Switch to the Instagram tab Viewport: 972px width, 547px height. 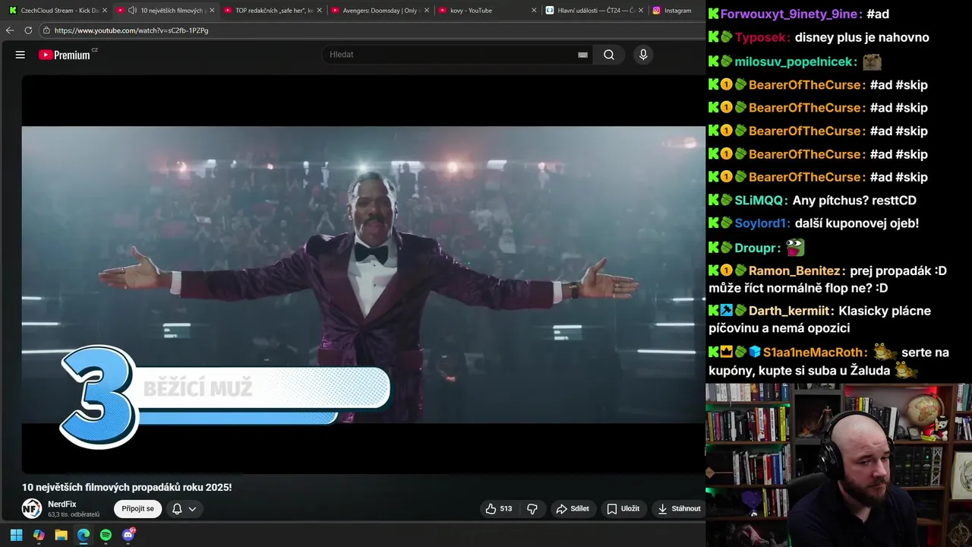coord(676,11)
